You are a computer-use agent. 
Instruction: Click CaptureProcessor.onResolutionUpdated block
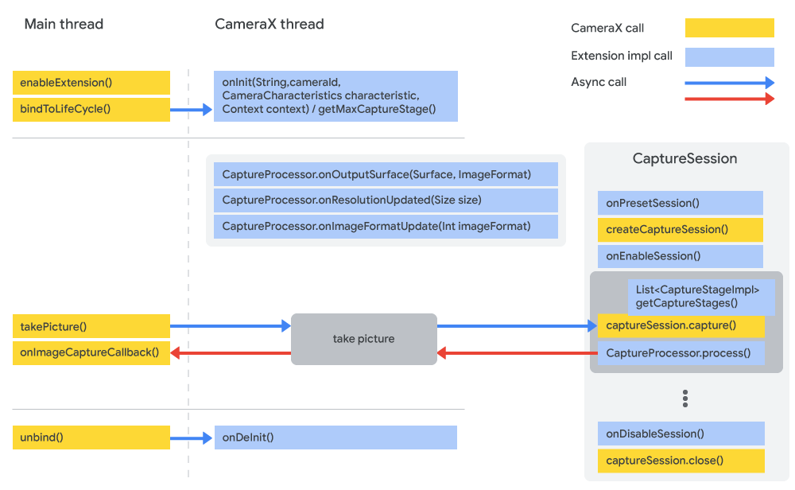(386, 200)
